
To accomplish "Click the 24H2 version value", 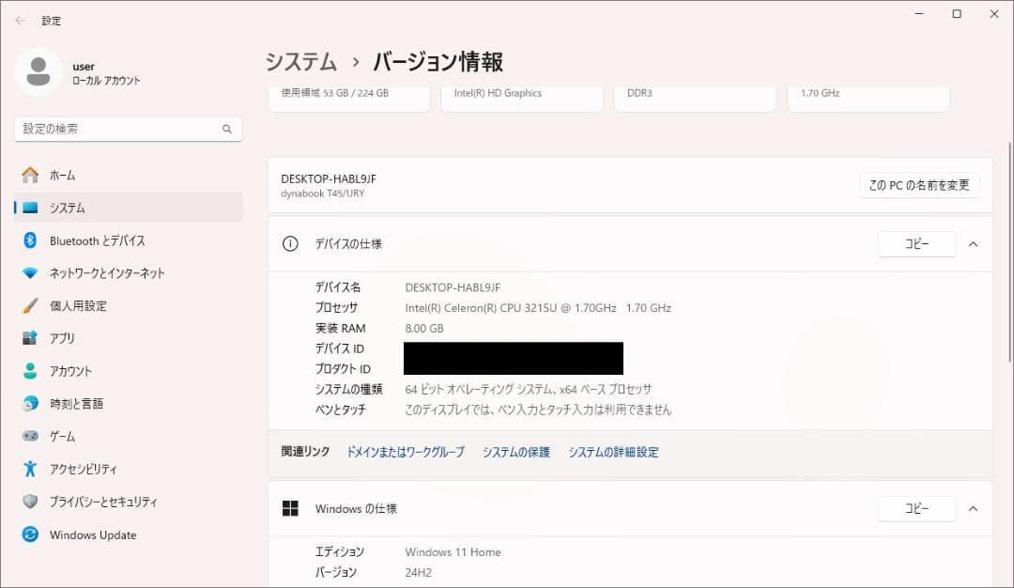I will coord(419,572).
